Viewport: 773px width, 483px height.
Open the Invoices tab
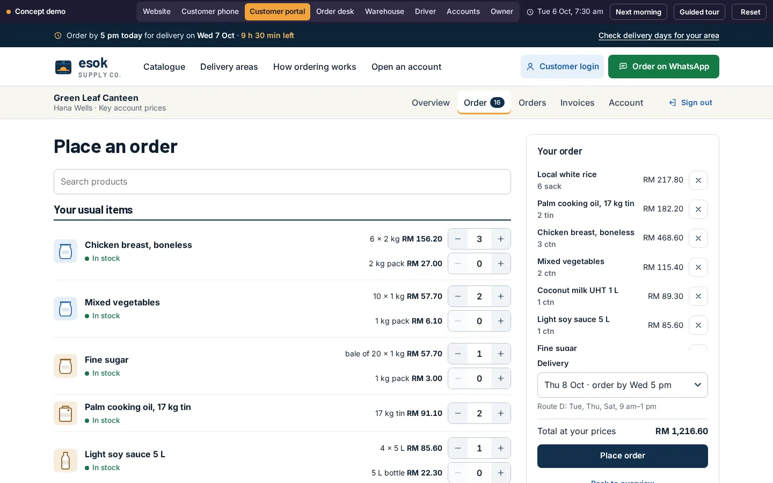tap(578, 103)
